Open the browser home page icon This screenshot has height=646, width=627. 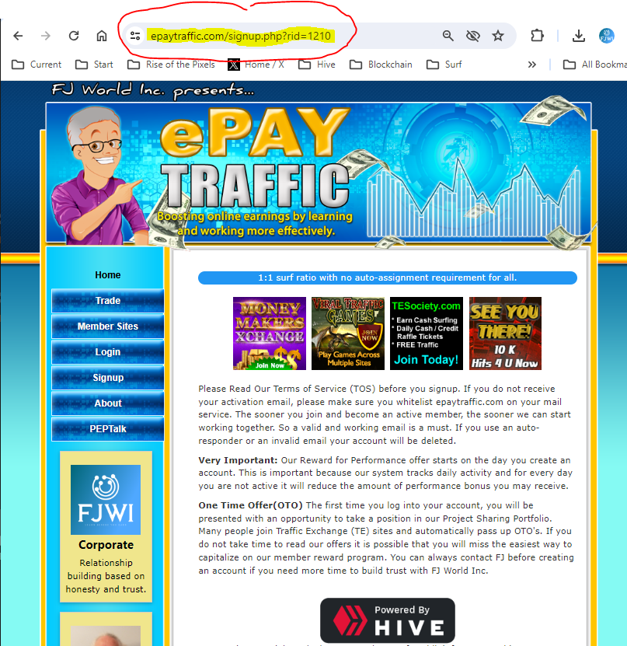point(102,36)
